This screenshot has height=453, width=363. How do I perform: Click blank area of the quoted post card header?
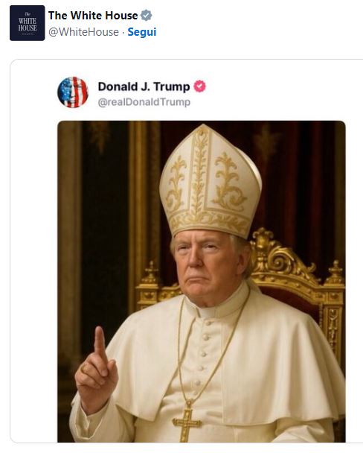(274, 92)
